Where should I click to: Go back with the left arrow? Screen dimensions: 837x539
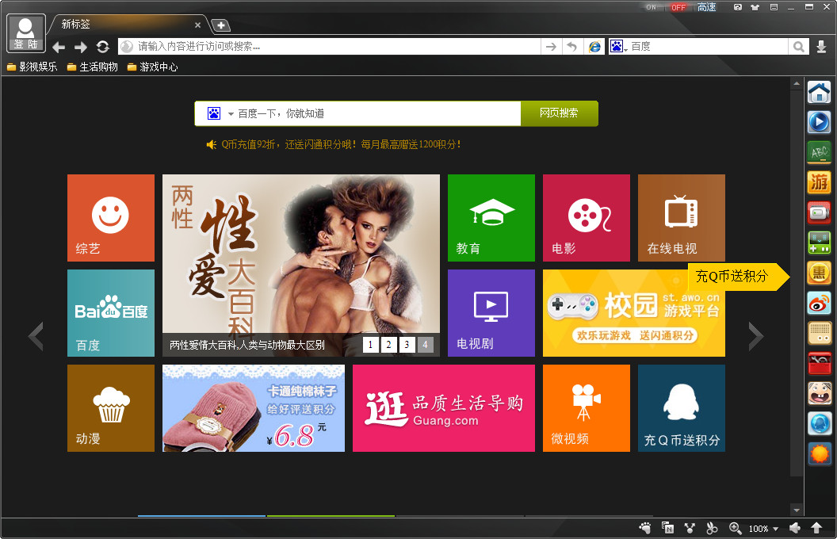(x=59, y=48)
